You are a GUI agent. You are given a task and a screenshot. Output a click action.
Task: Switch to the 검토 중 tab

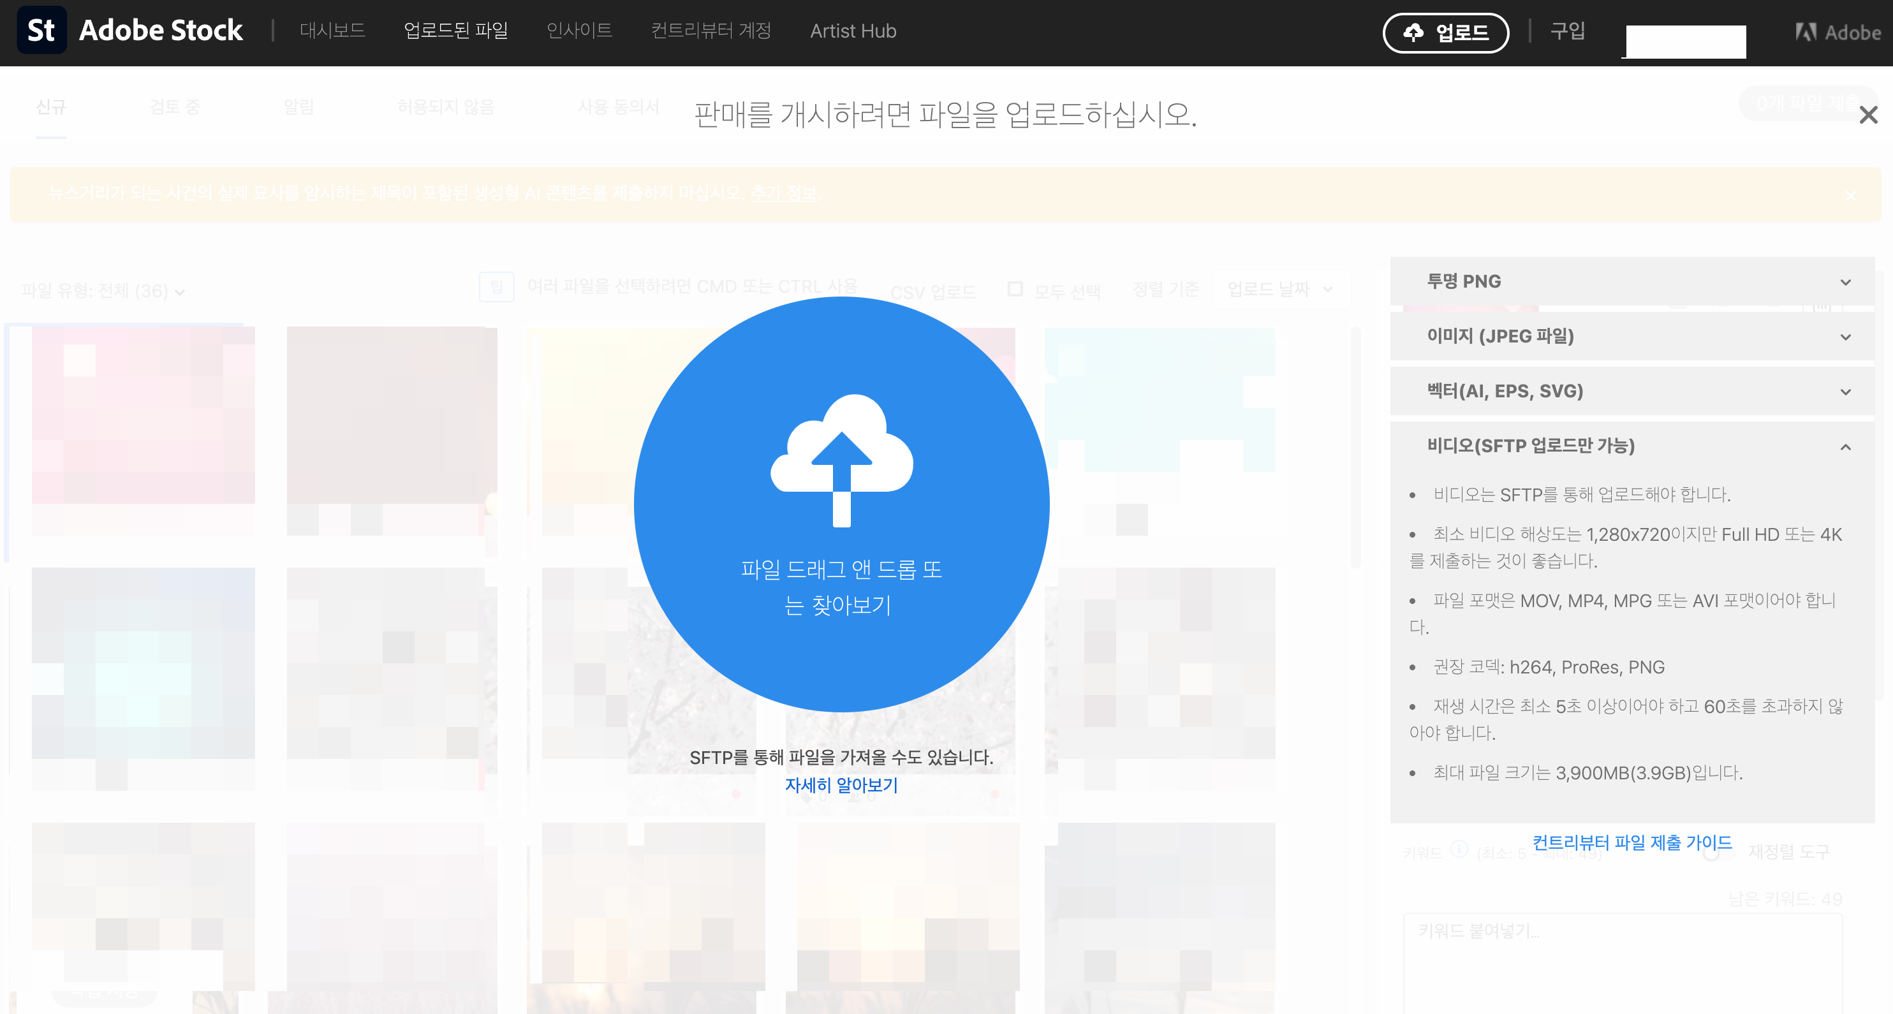(x=174, y=107)
